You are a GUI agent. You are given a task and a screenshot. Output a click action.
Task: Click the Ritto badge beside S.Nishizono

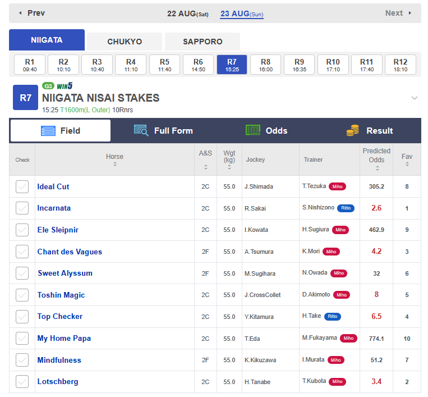(x=346, y=208)
